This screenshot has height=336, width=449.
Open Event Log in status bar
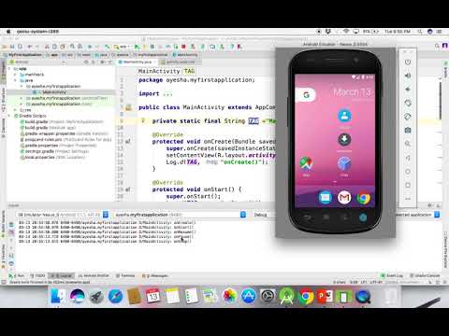392,275
